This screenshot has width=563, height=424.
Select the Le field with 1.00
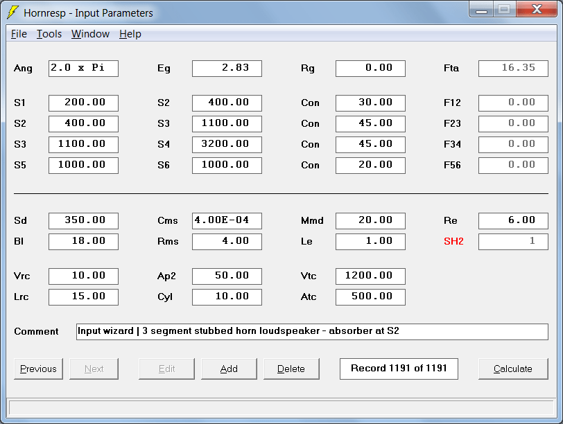pyautogui.click(x=370, y=241)
